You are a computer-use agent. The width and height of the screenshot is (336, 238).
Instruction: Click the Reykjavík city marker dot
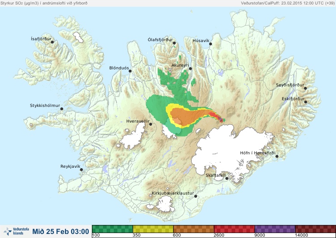[x=82, y=170]
